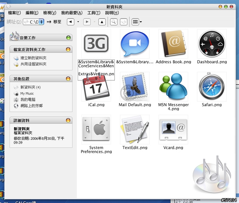Open My Music location
Viewport: 239px width, 203px height.
(27, 93)
